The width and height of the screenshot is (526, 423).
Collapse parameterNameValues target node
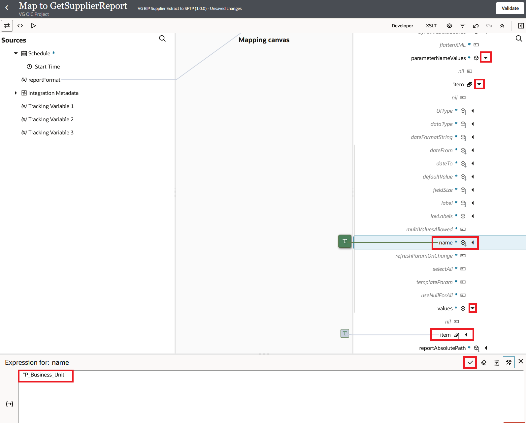(486, 58)
